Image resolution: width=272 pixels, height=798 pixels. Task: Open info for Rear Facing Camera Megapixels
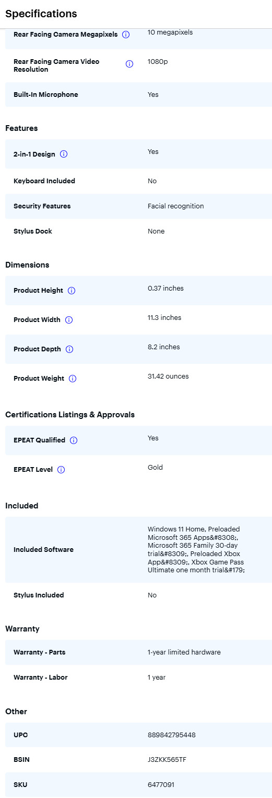pyautogui.click(x=126, y=35)
